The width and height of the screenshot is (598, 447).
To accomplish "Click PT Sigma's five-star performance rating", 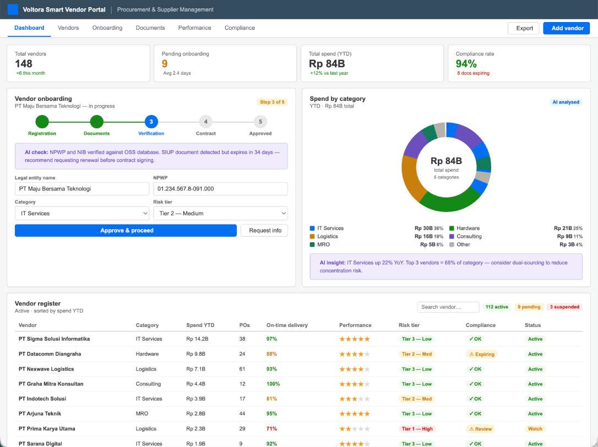I will click(354, 339).
